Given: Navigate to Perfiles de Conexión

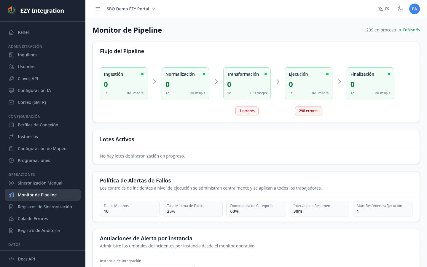Looking at the screenshot, I should click(x=43, y=125).
